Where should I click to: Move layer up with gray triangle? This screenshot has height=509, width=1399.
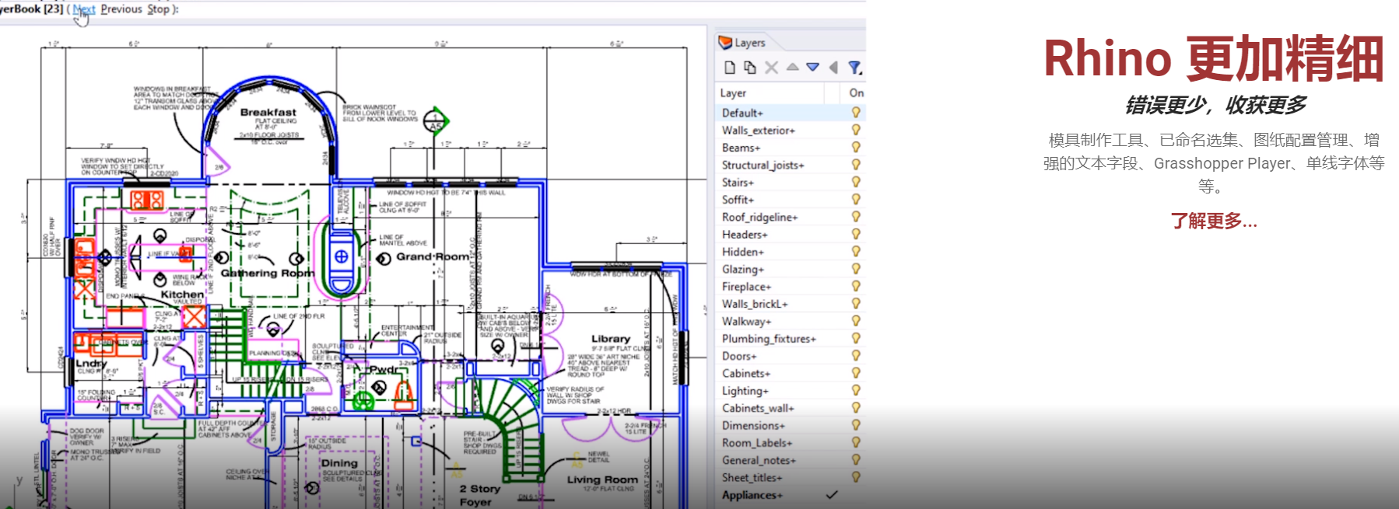tap(792, 68)
